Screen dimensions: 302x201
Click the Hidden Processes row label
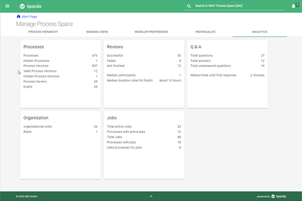pyautogui.click(x=36, y=60)
